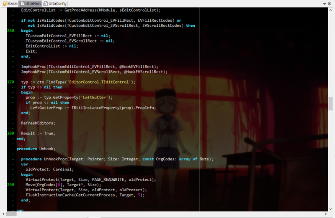Click the horizontal scrollbar left arrow
335x218 pixels.
3,214
